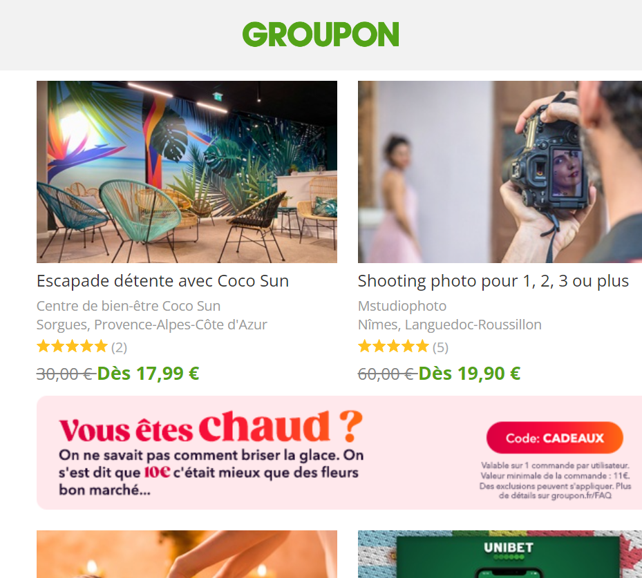Select 'Centre de bien-être Coco Sun' merchant name
Screen dimensions: 642x578
(x=129, y=306)
